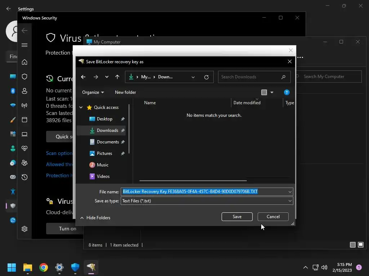Click the Protection history link

tap(59, 175)
